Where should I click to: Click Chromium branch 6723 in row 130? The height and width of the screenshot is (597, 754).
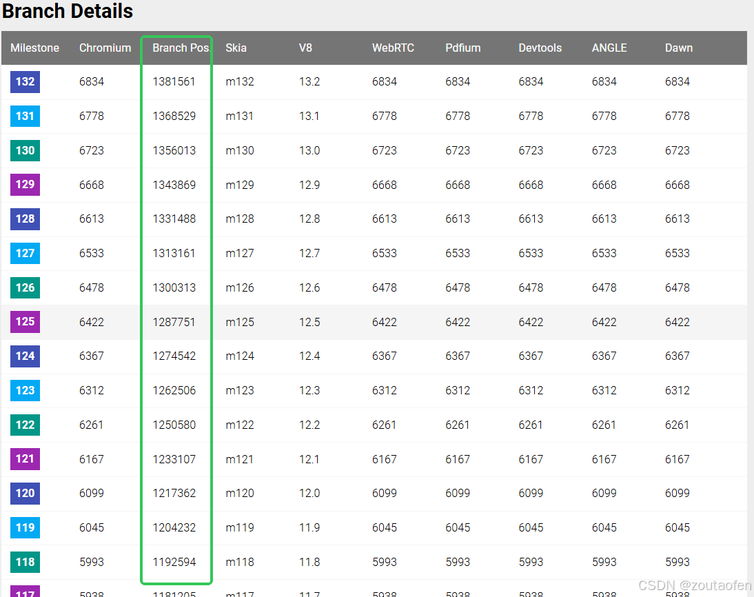[x=92, y=150]
